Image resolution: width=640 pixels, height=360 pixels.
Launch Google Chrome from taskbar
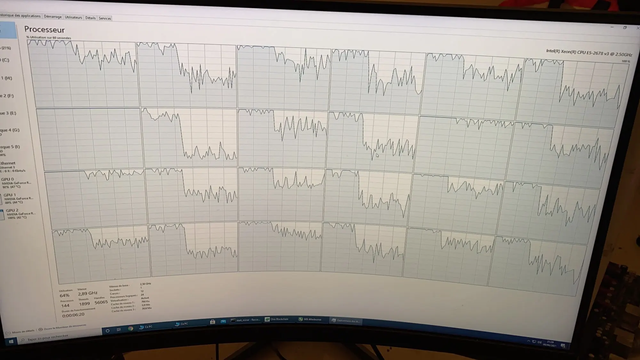tap(131, 329)
